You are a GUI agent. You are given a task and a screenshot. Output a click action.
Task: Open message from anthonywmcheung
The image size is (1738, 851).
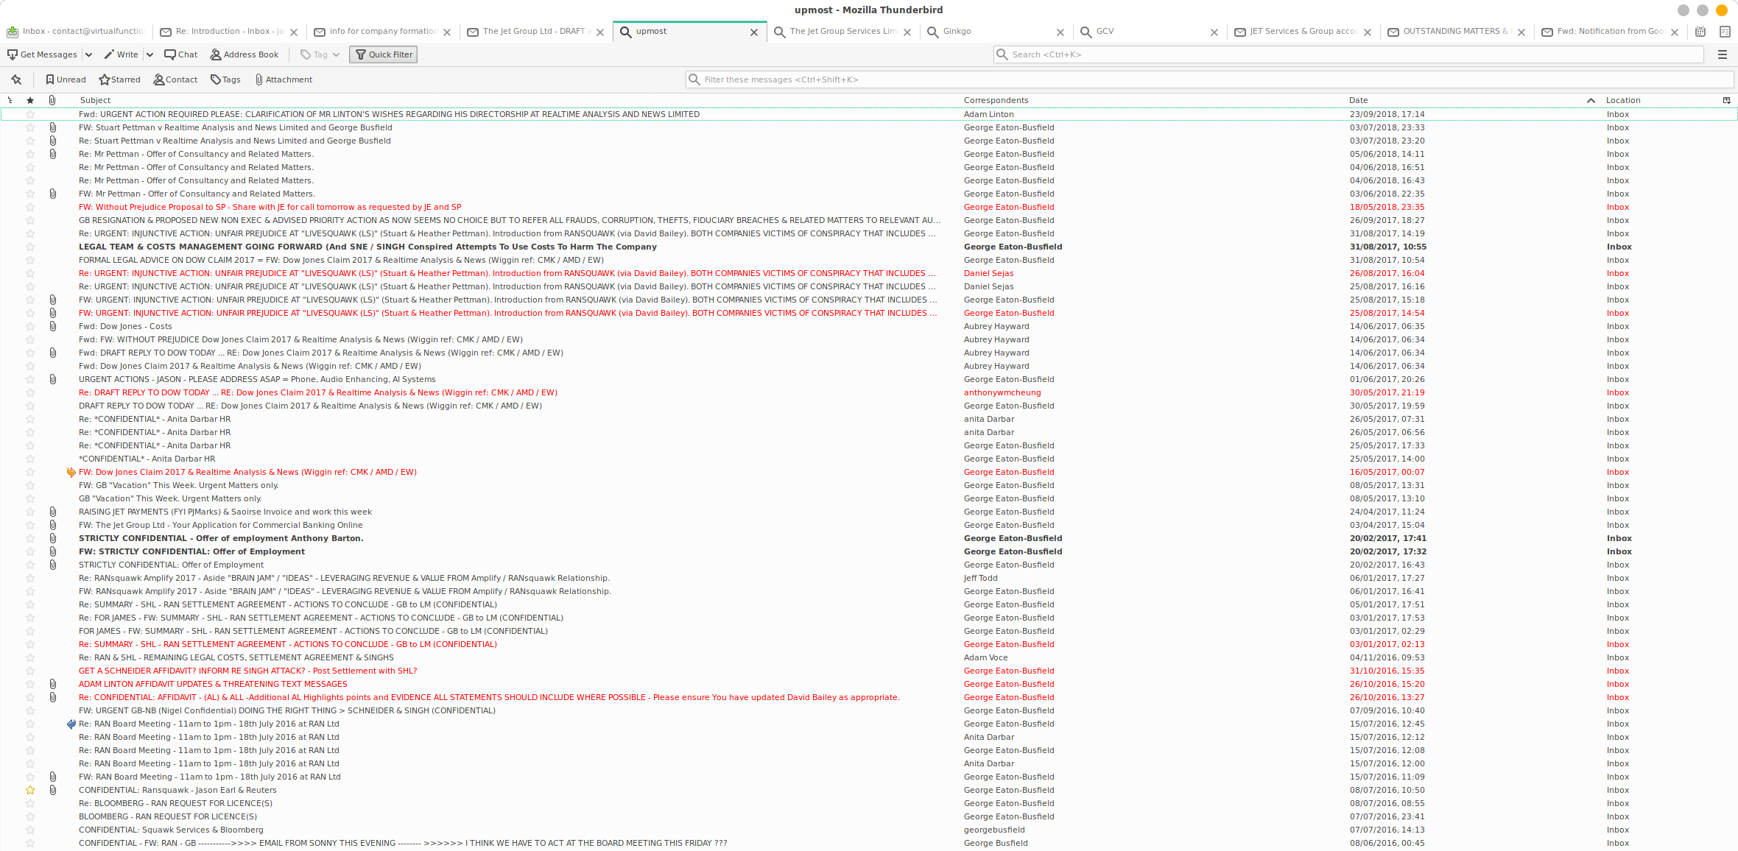(869, 392)
